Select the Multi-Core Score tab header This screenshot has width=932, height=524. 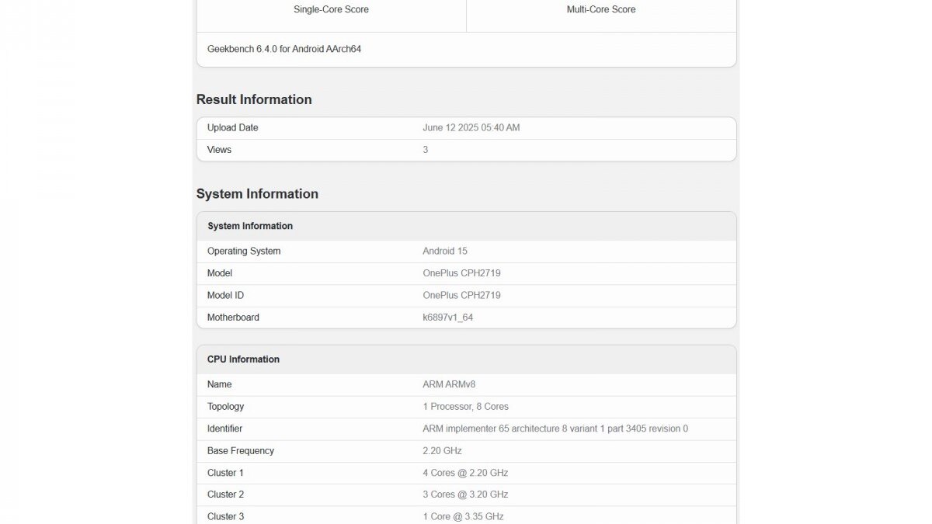coord(601,9)
